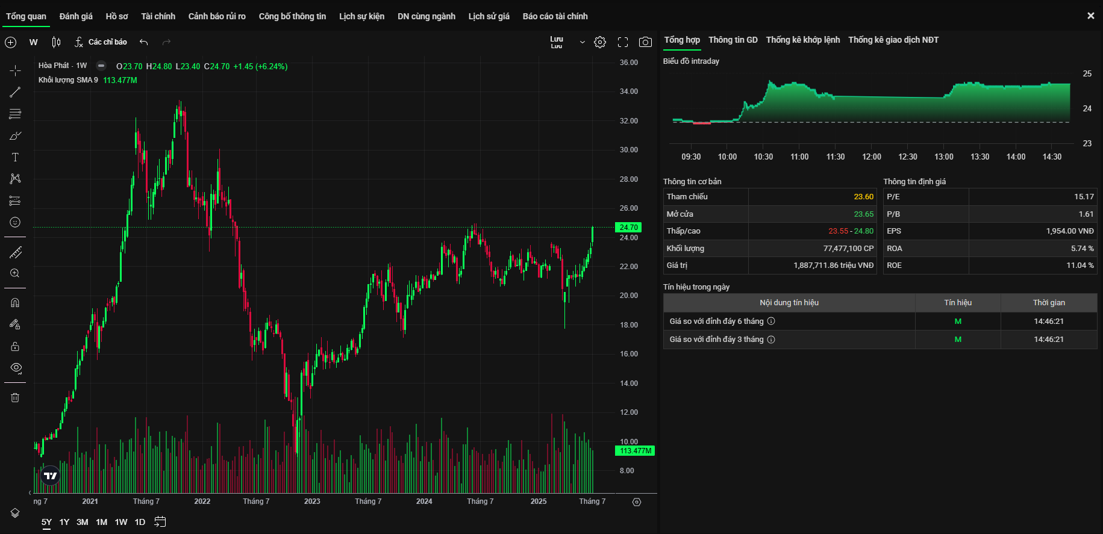Open the chart patterns tool
The height and width of the screenshot is (534, 1103).
pyautogui.click(x=15, y=179)
